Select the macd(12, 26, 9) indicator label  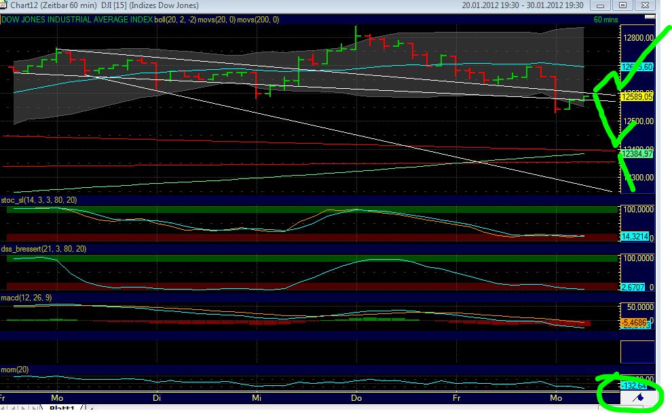pos(26,298)
